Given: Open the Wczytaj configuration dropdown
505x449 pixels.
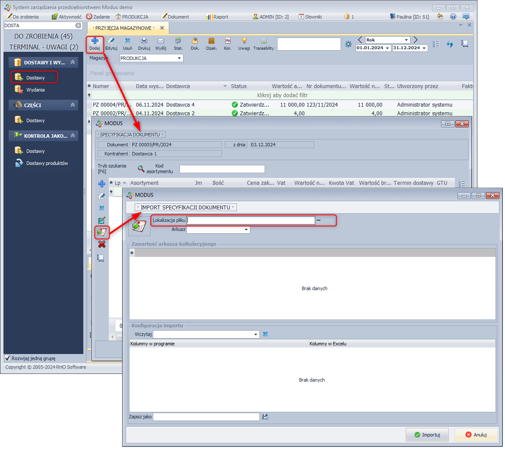Looking at the screenshot, I should point(256,334).
